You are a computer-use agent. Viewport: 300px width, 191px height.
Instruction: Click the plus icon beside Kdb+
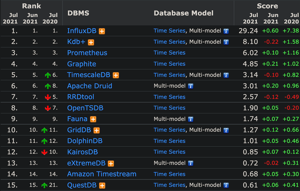(x=91, y=42)
